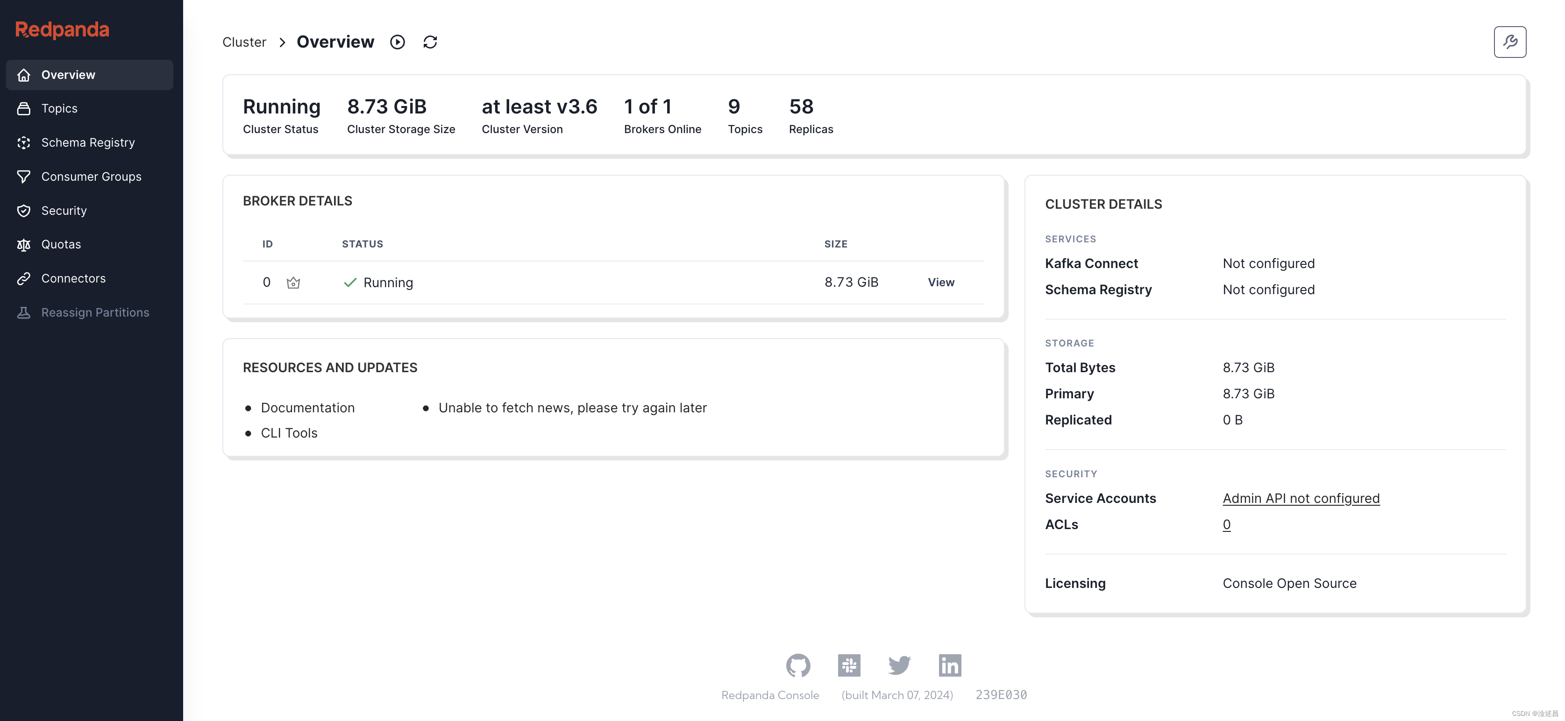
Task: Open the LinkedIn icon link
Action: [x=950, y=665]
